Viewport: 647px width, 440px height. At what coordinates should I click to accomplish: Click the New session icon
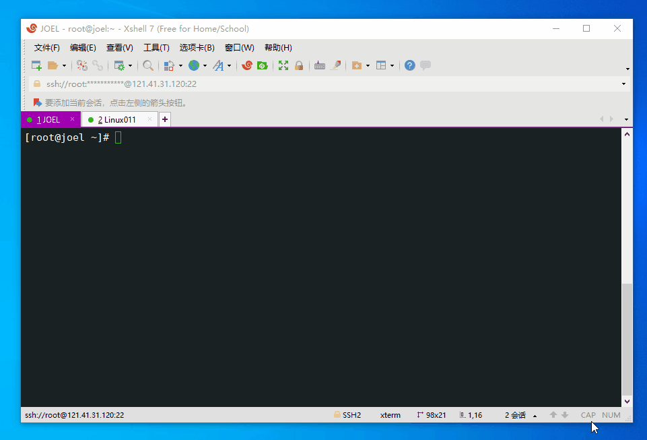click(37, 65)
